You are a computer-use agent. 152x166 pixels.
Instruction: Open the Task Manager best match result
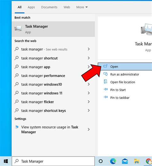coord(53,29)
